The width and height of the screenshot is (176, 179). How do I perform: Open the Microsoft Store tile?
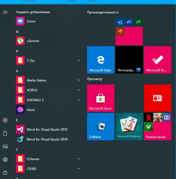click(x=101, y=98)
